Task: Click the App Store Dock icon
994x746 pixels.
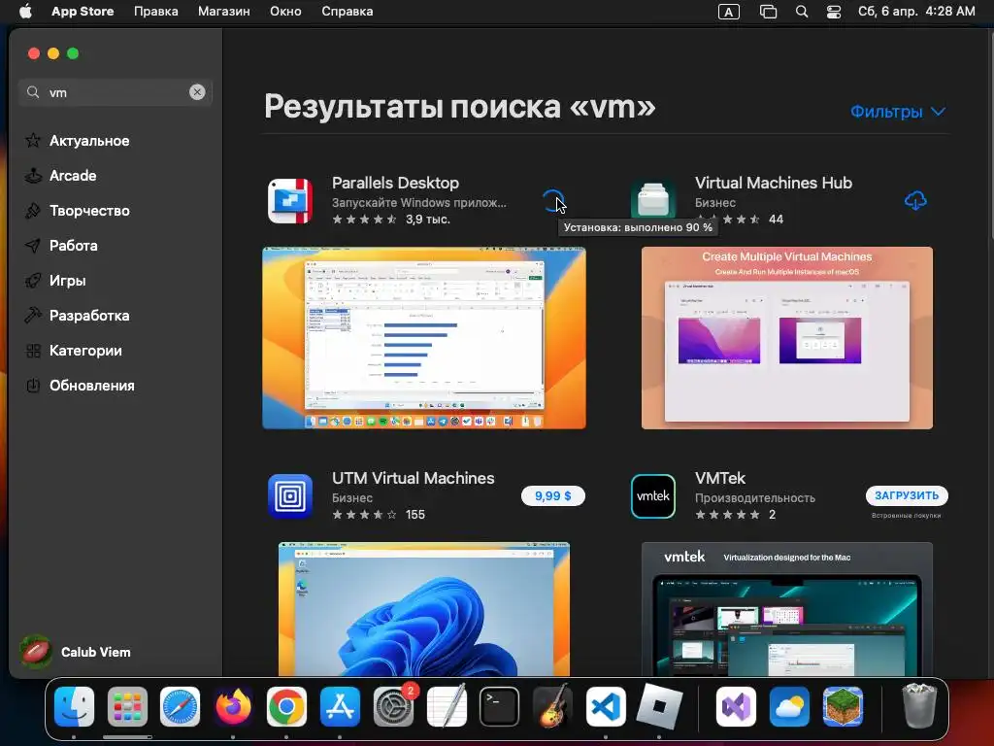Action: [x=340, y=706]
